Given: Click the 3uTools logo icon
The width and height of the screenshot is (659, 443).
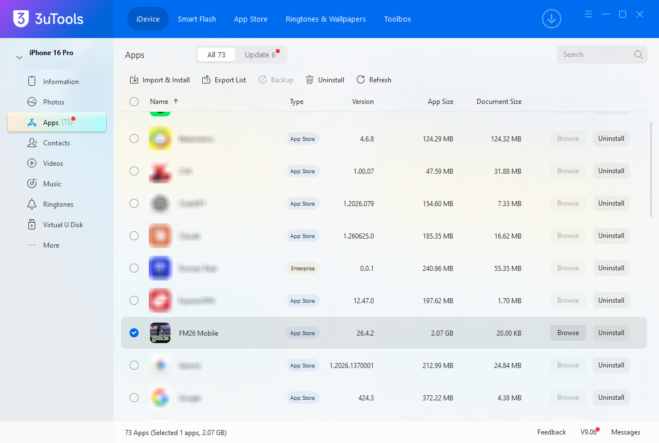Looking at the screenshot, I should pyautogui.click(x=20, y=19).
